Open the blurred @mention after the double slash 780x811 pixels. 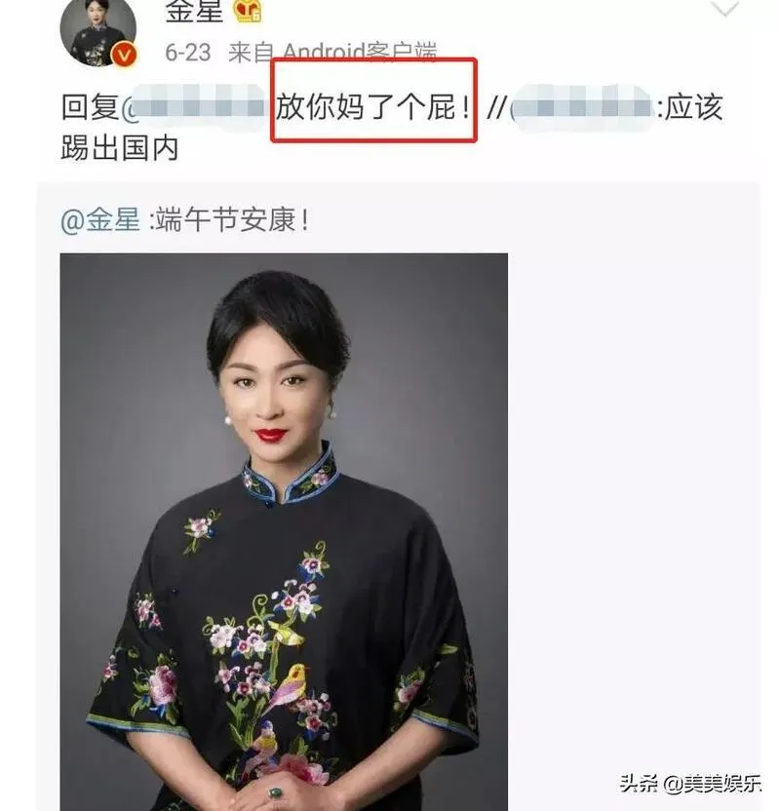582,107
